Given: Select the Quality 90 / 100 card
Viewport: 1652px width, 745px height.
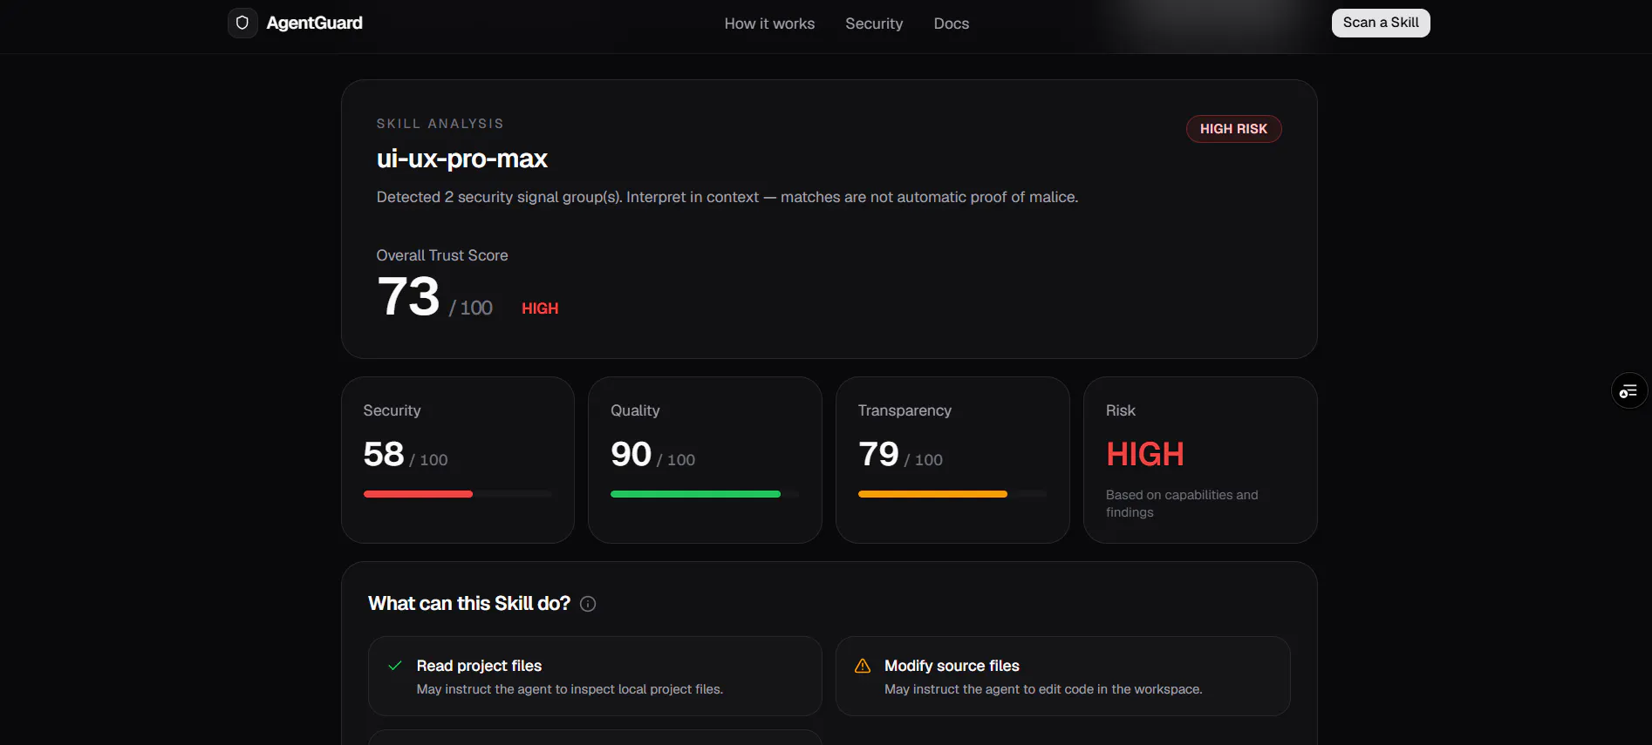Looking at the screenshot, I should (705, 460).
